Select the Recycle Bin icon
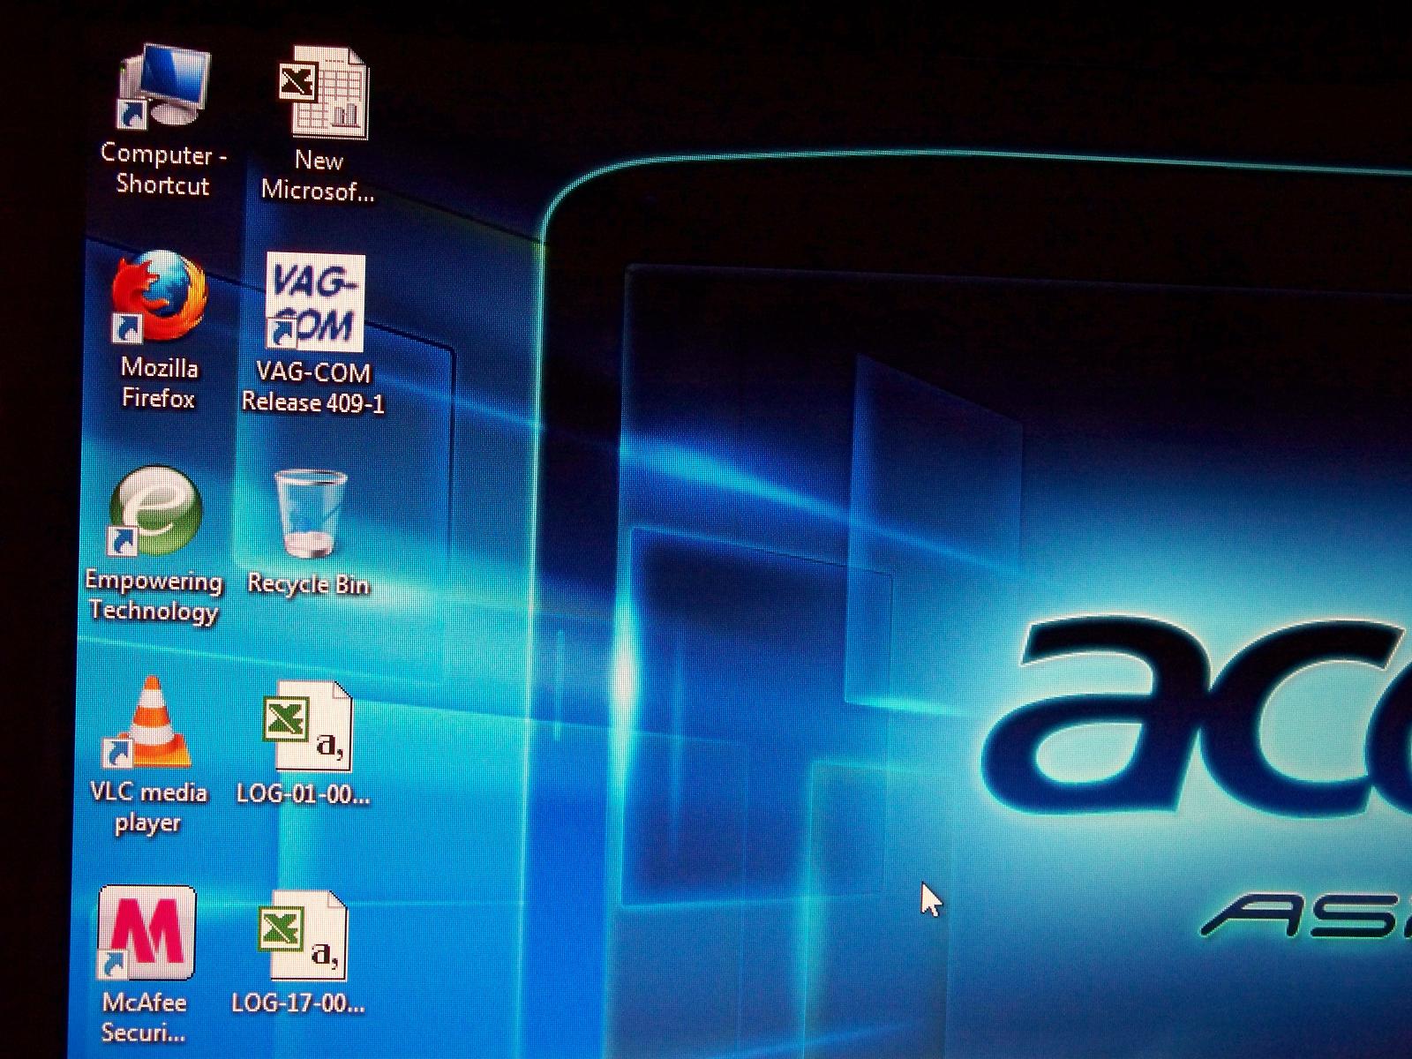The image size is (1412, 1059). coord(310,514)
